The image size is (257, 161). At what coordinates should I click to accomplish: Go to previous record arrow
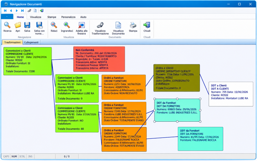click(11, 11)
